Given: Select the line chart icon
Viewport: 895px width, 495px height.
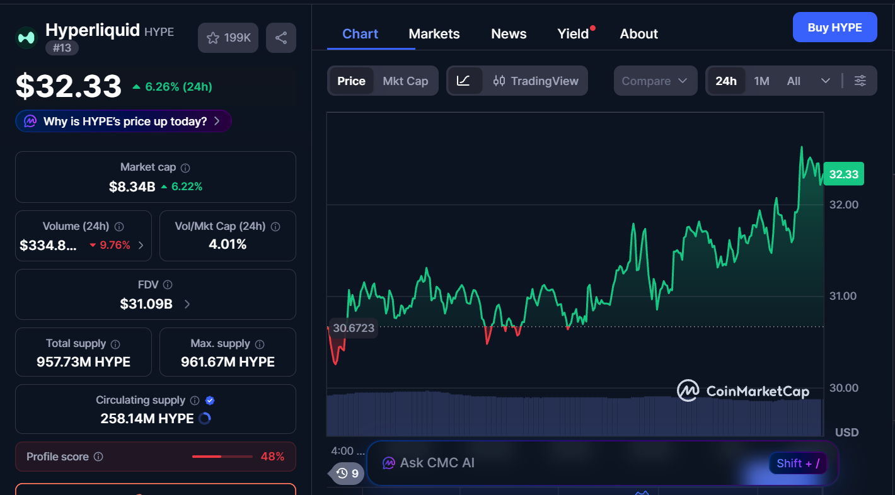Looking at the screenshot, I should [465, 81].
